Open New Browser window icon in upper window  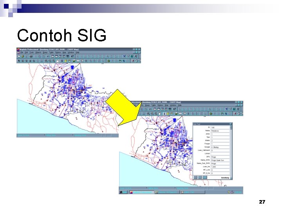click(x=53, y=56)
